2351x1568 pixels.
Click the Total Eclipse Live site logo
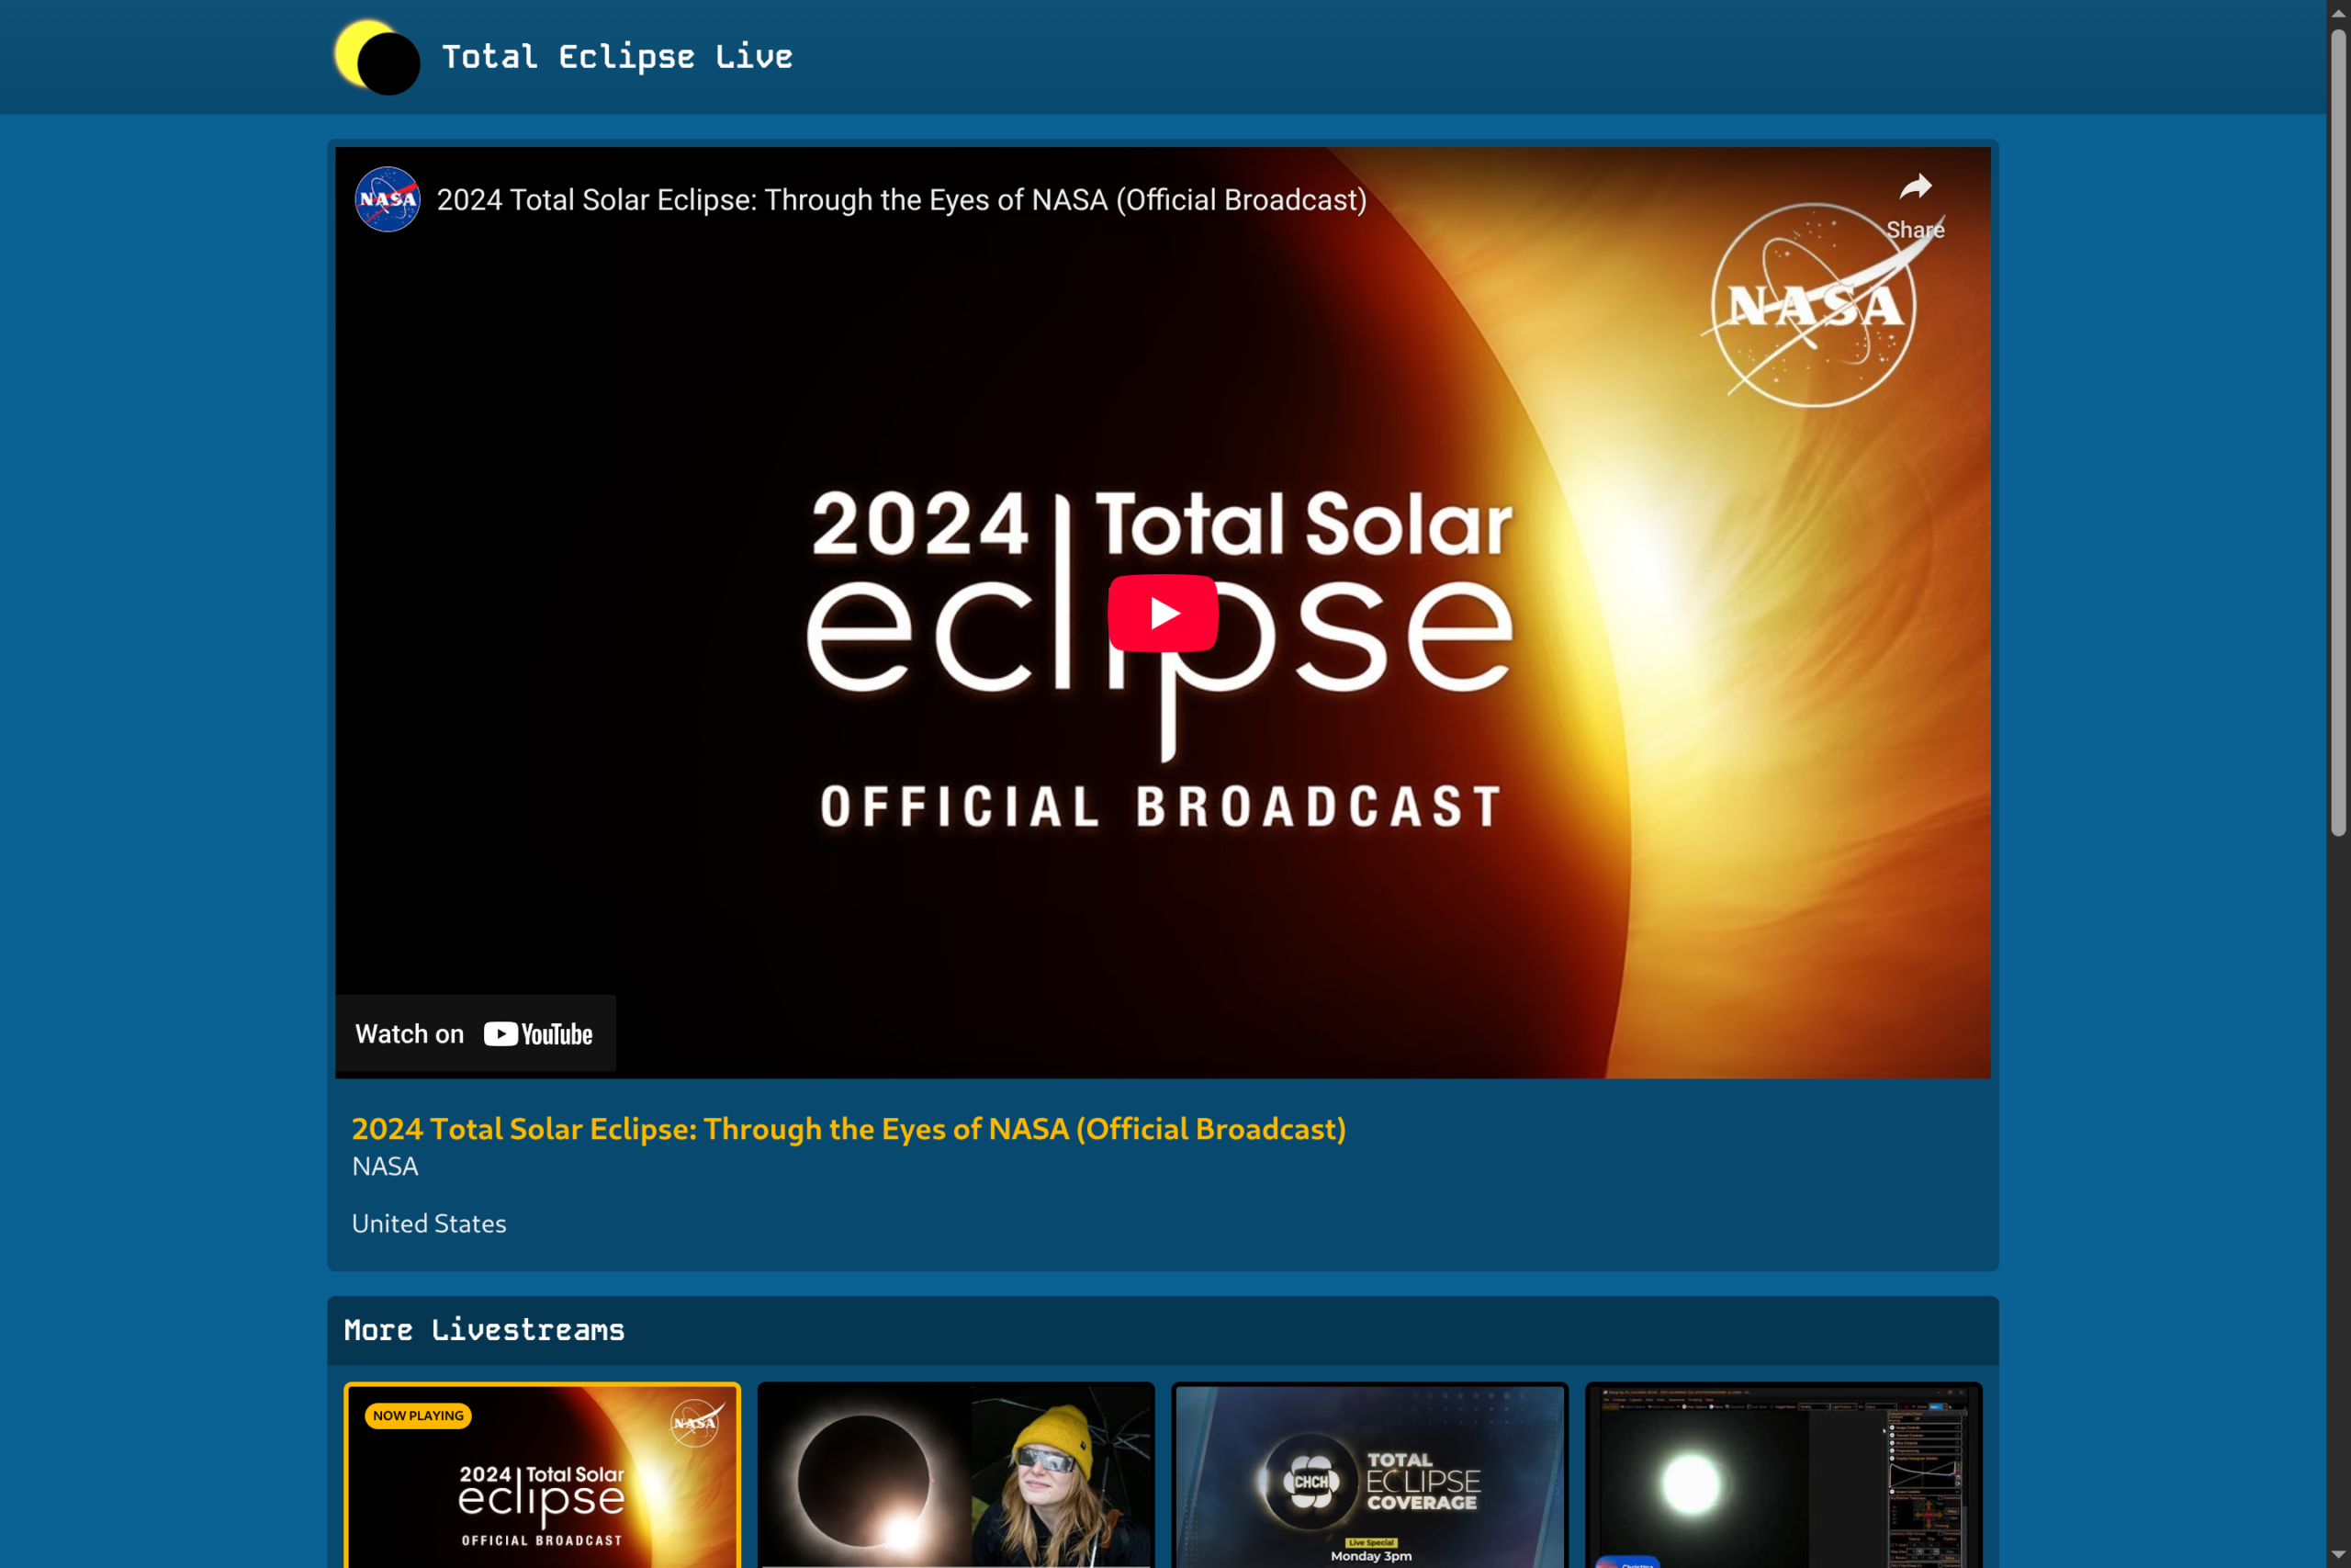[x=377, y=57]
